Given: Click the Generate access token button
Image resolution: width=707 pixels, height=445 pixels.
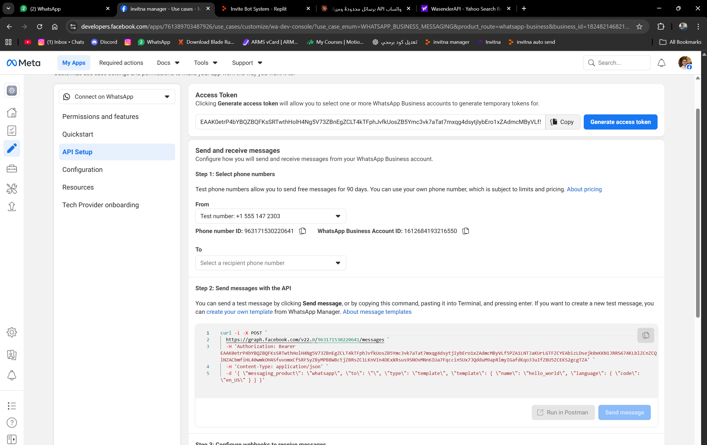Looking at the screenshot, I should pos(620,122).
